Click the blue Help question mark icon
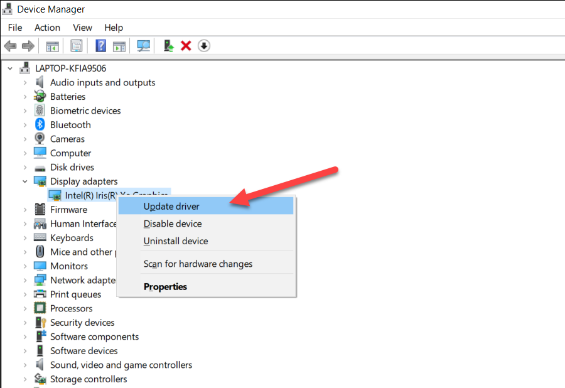The image size is (565, 388). 101,46
